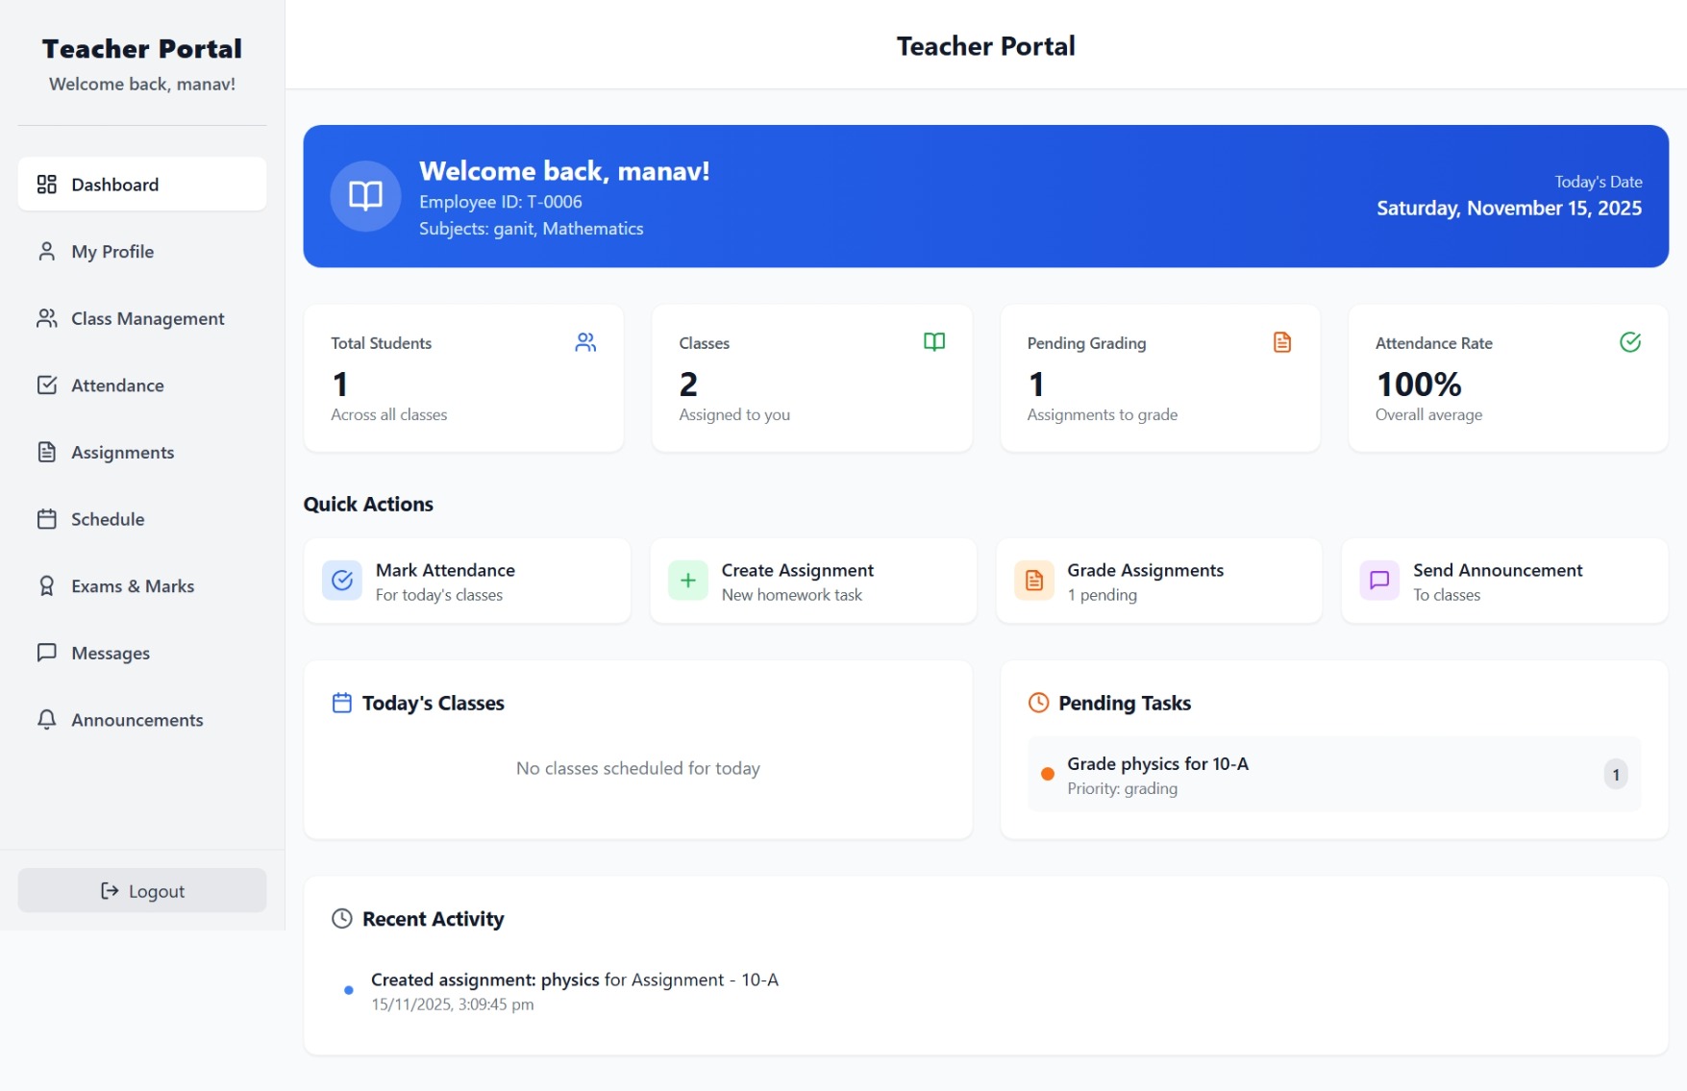Select the Grade physics for 10-A task

pos(1332,774)
